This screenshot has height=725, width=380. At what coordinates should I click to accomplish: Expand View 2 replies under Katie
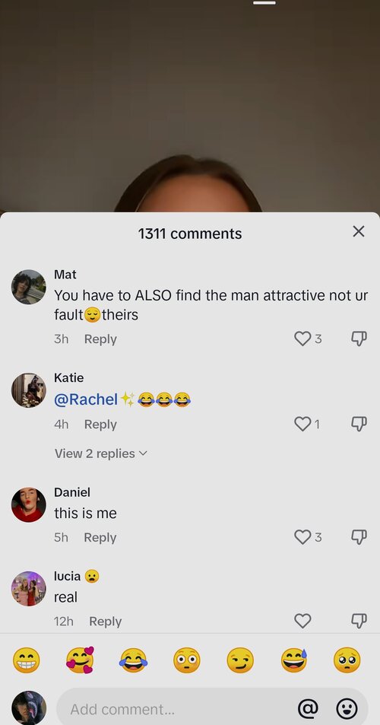[100, 453]
